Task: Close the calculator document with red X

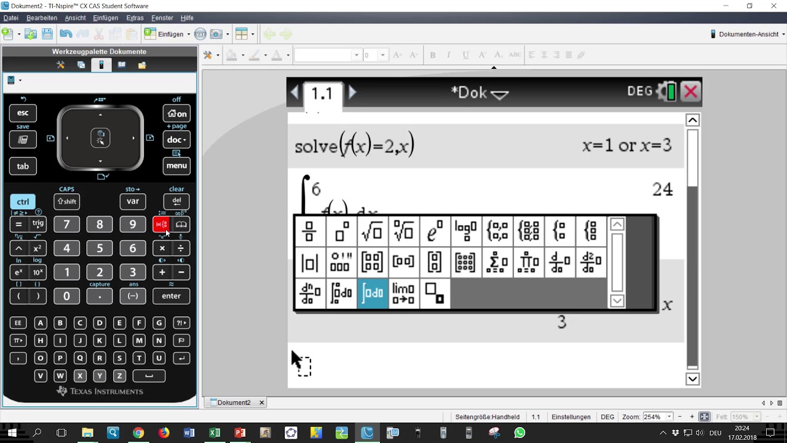Action: tap(690, 92)
